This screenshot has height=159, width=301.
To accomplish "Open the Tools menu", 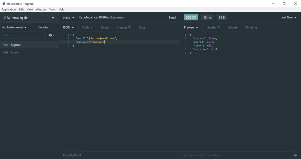I will [52, 9].
